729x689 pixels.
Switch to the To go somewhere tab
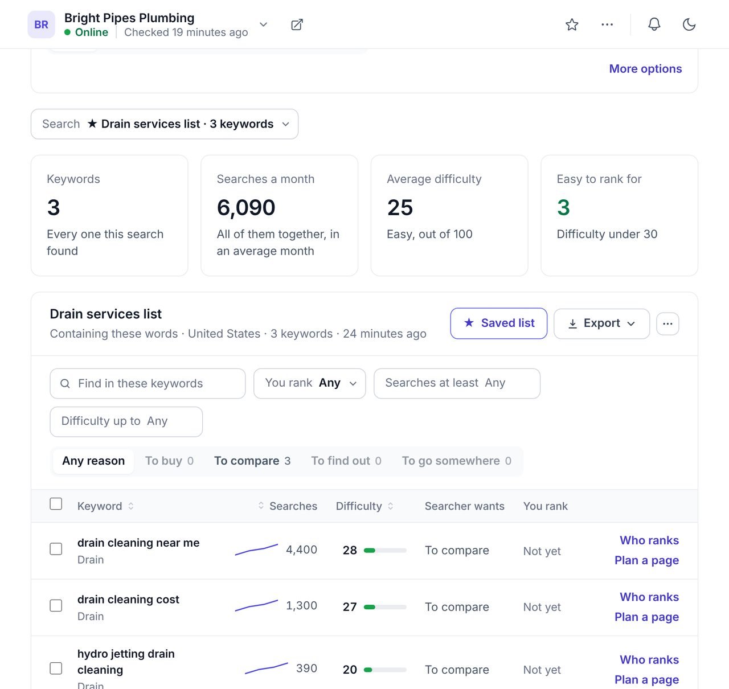[x=457, y=461]
